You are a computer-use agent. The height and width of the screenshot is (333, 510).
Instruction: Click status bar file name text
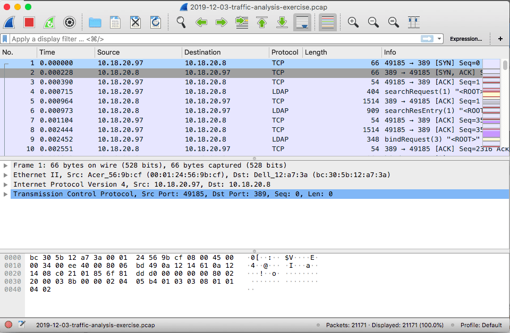coord(95,325)
